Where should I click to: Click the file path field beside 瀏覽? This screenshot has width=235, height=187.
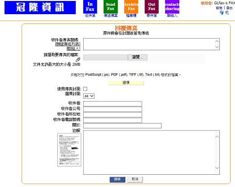click(106, 57)
